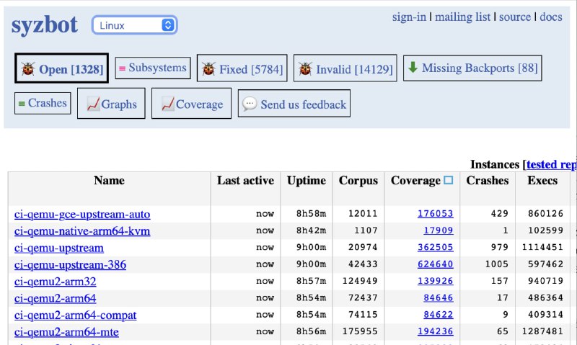Viewport: 577px width, 345px height.
Task: Click the green down arrow on Missing Backports
Action: [413, 67]
